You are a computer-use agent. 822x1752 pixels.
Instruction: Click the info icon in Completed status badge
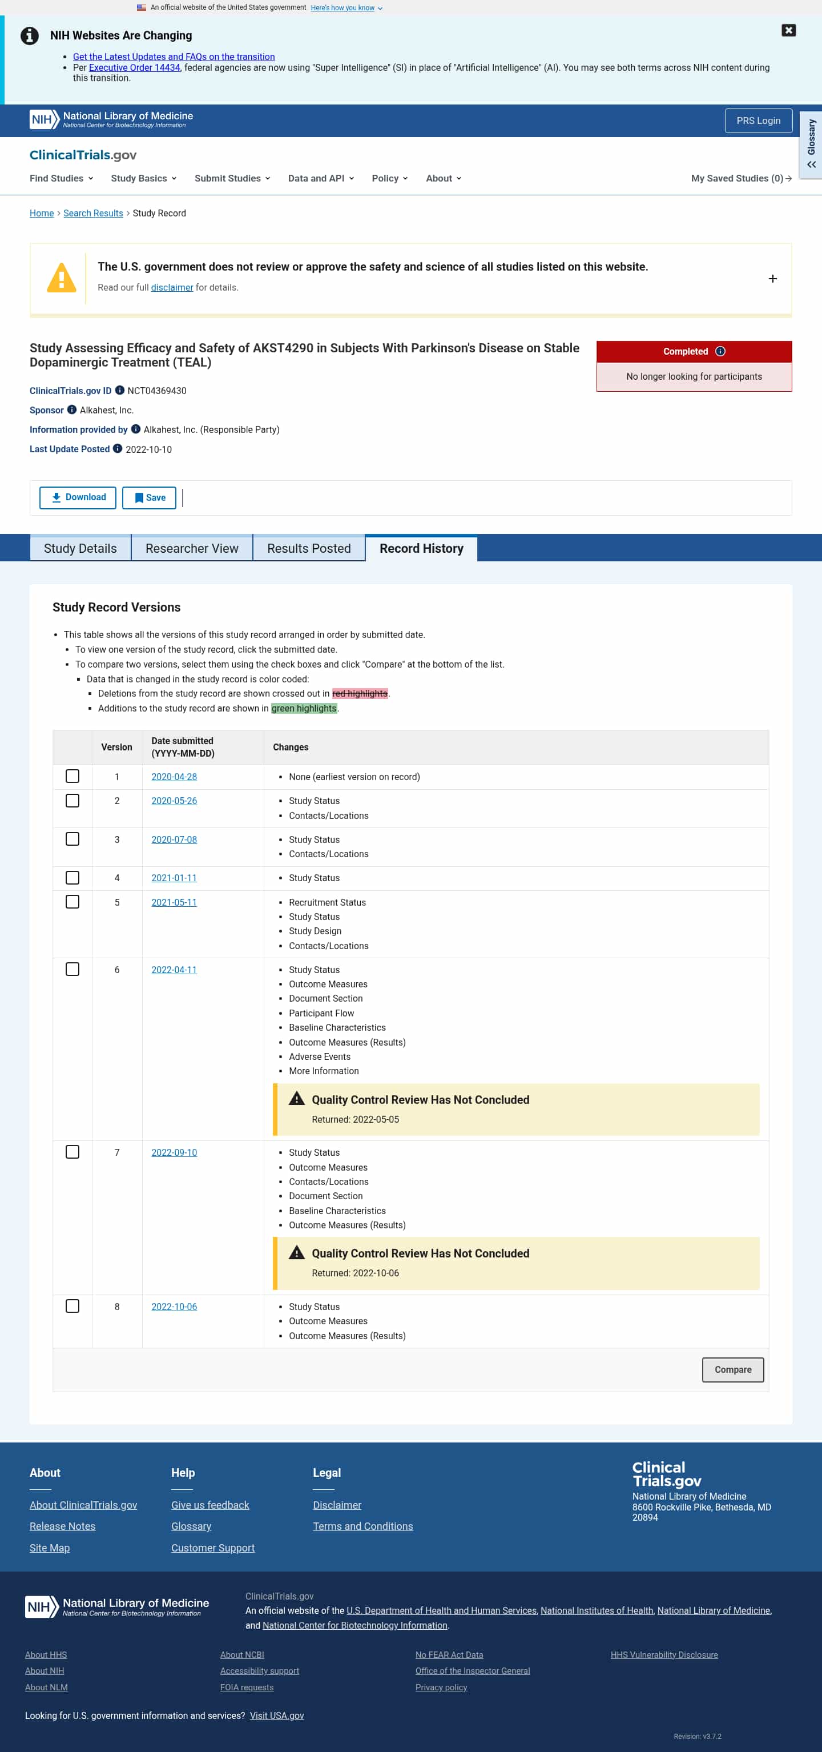(720, 352)
